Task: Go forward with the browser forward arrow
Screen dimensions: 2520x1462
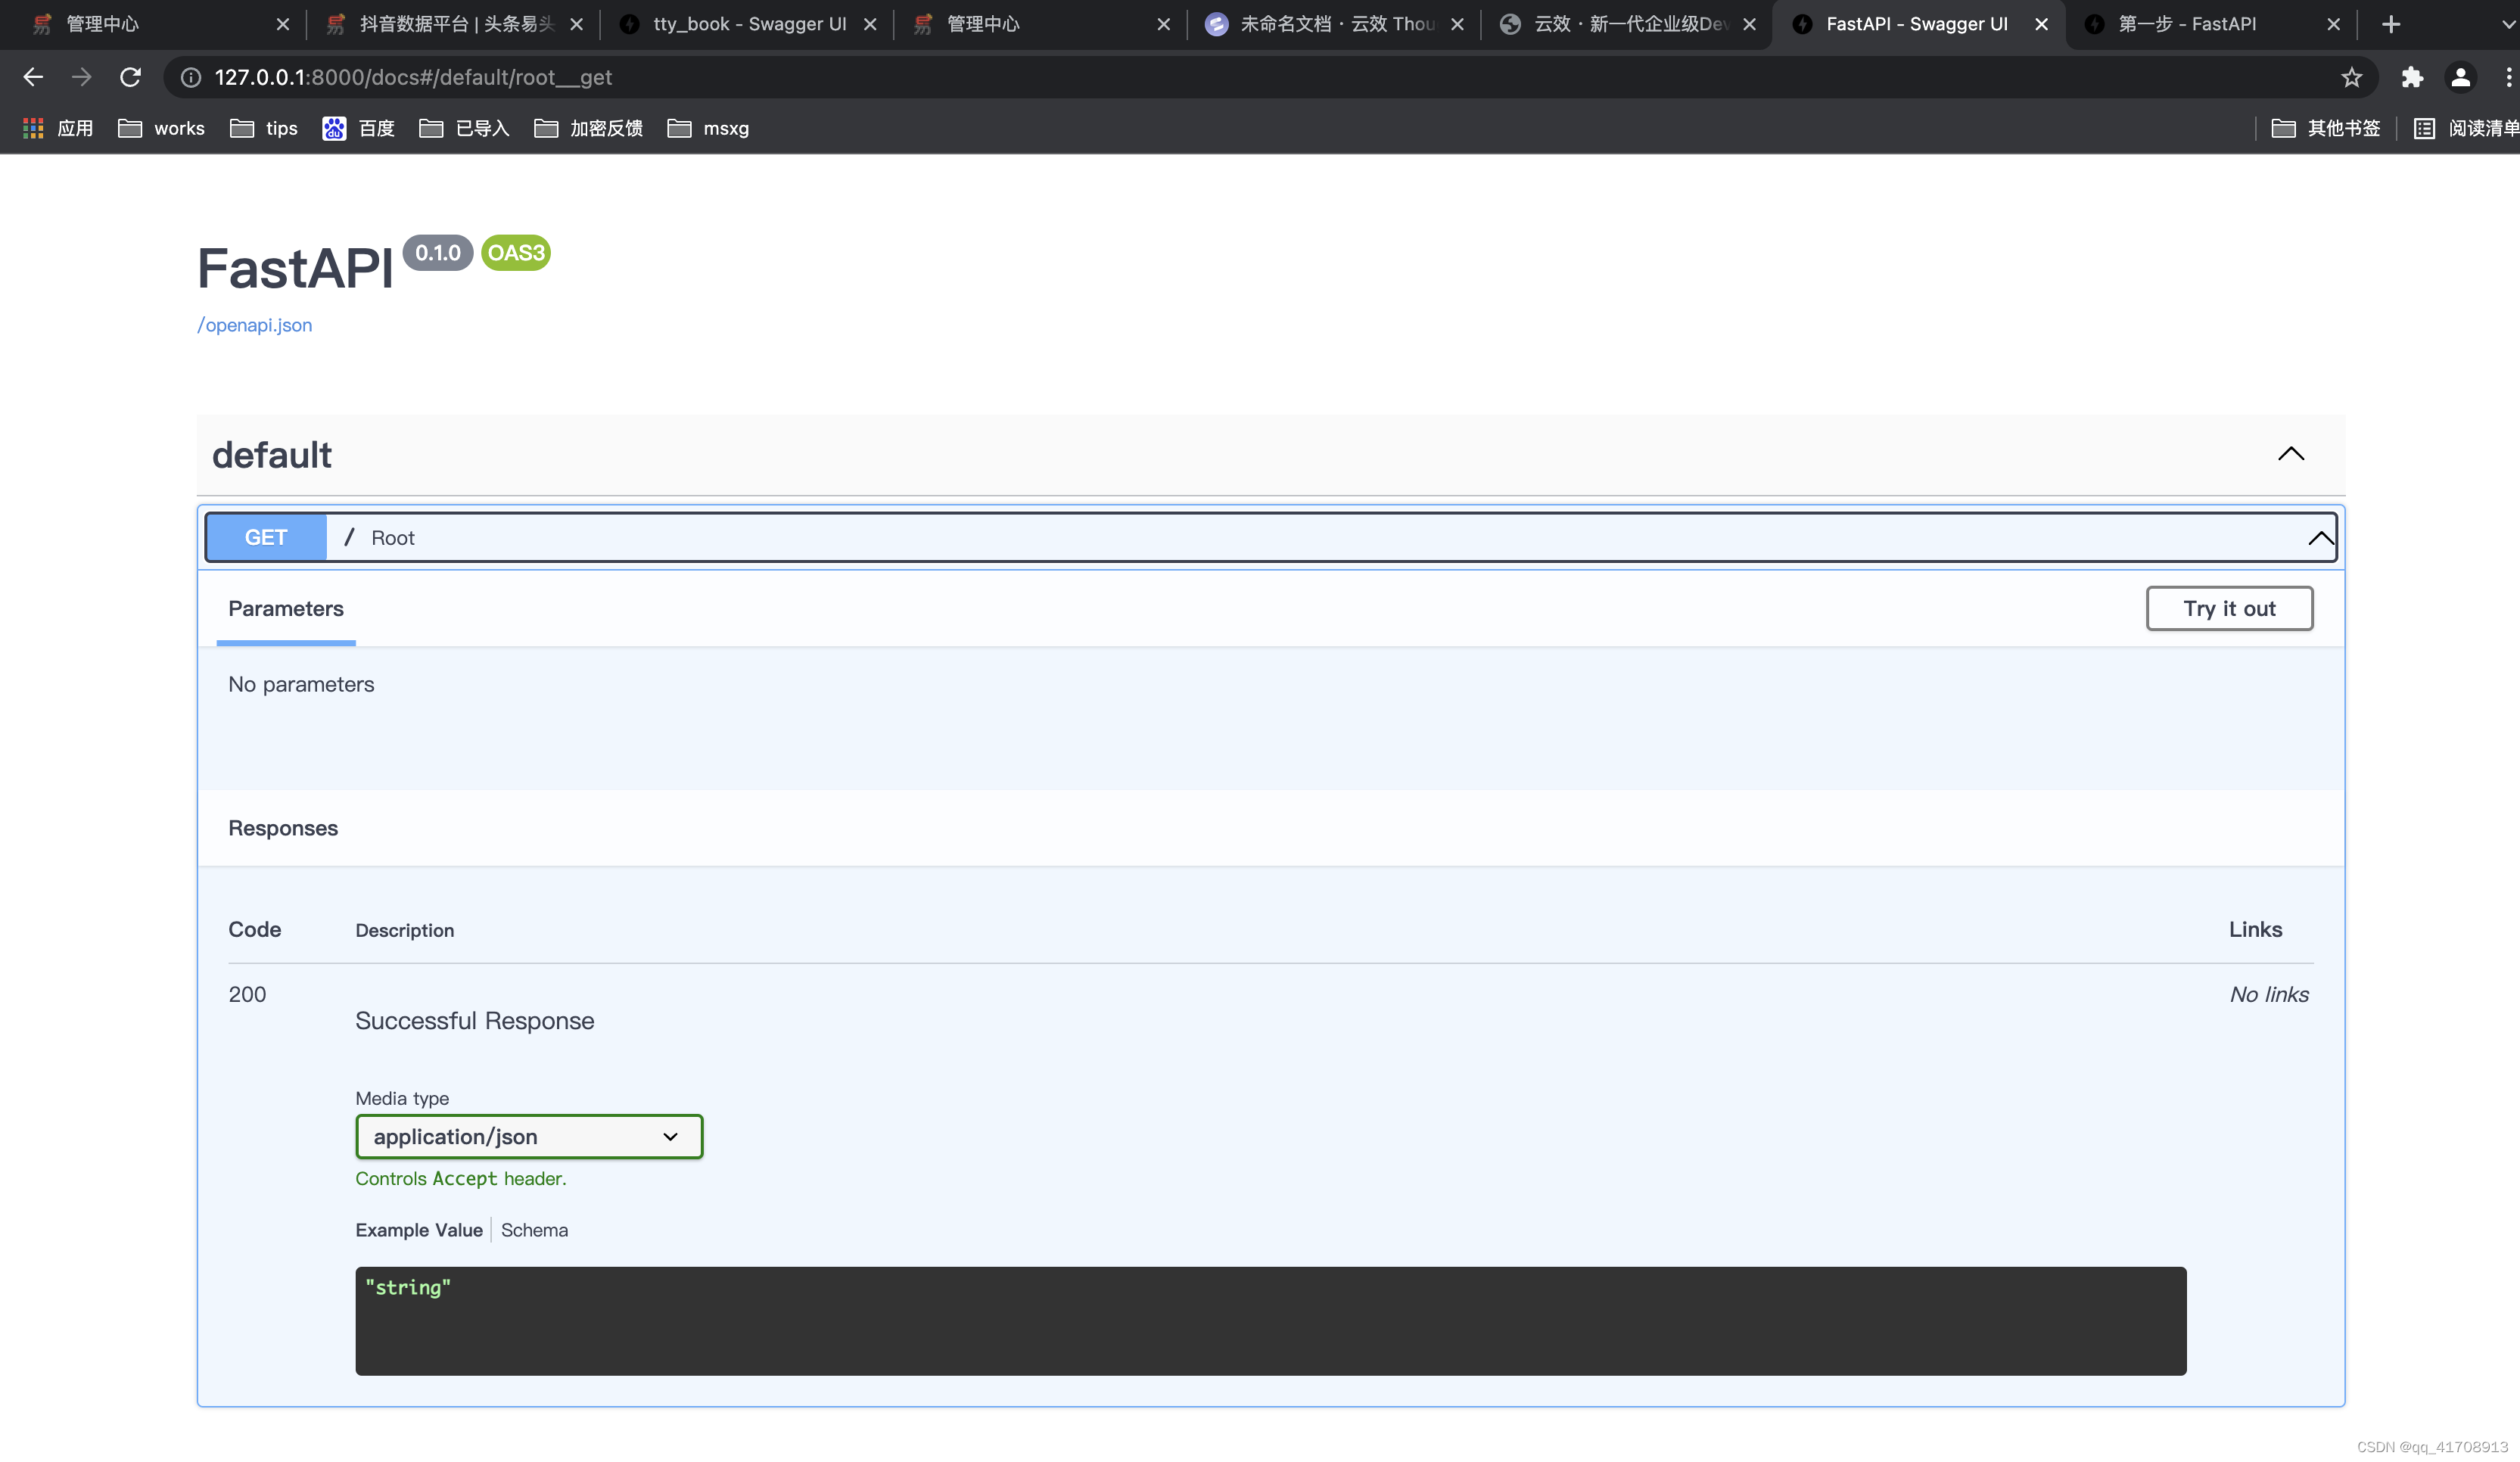Action: point(82,77)
